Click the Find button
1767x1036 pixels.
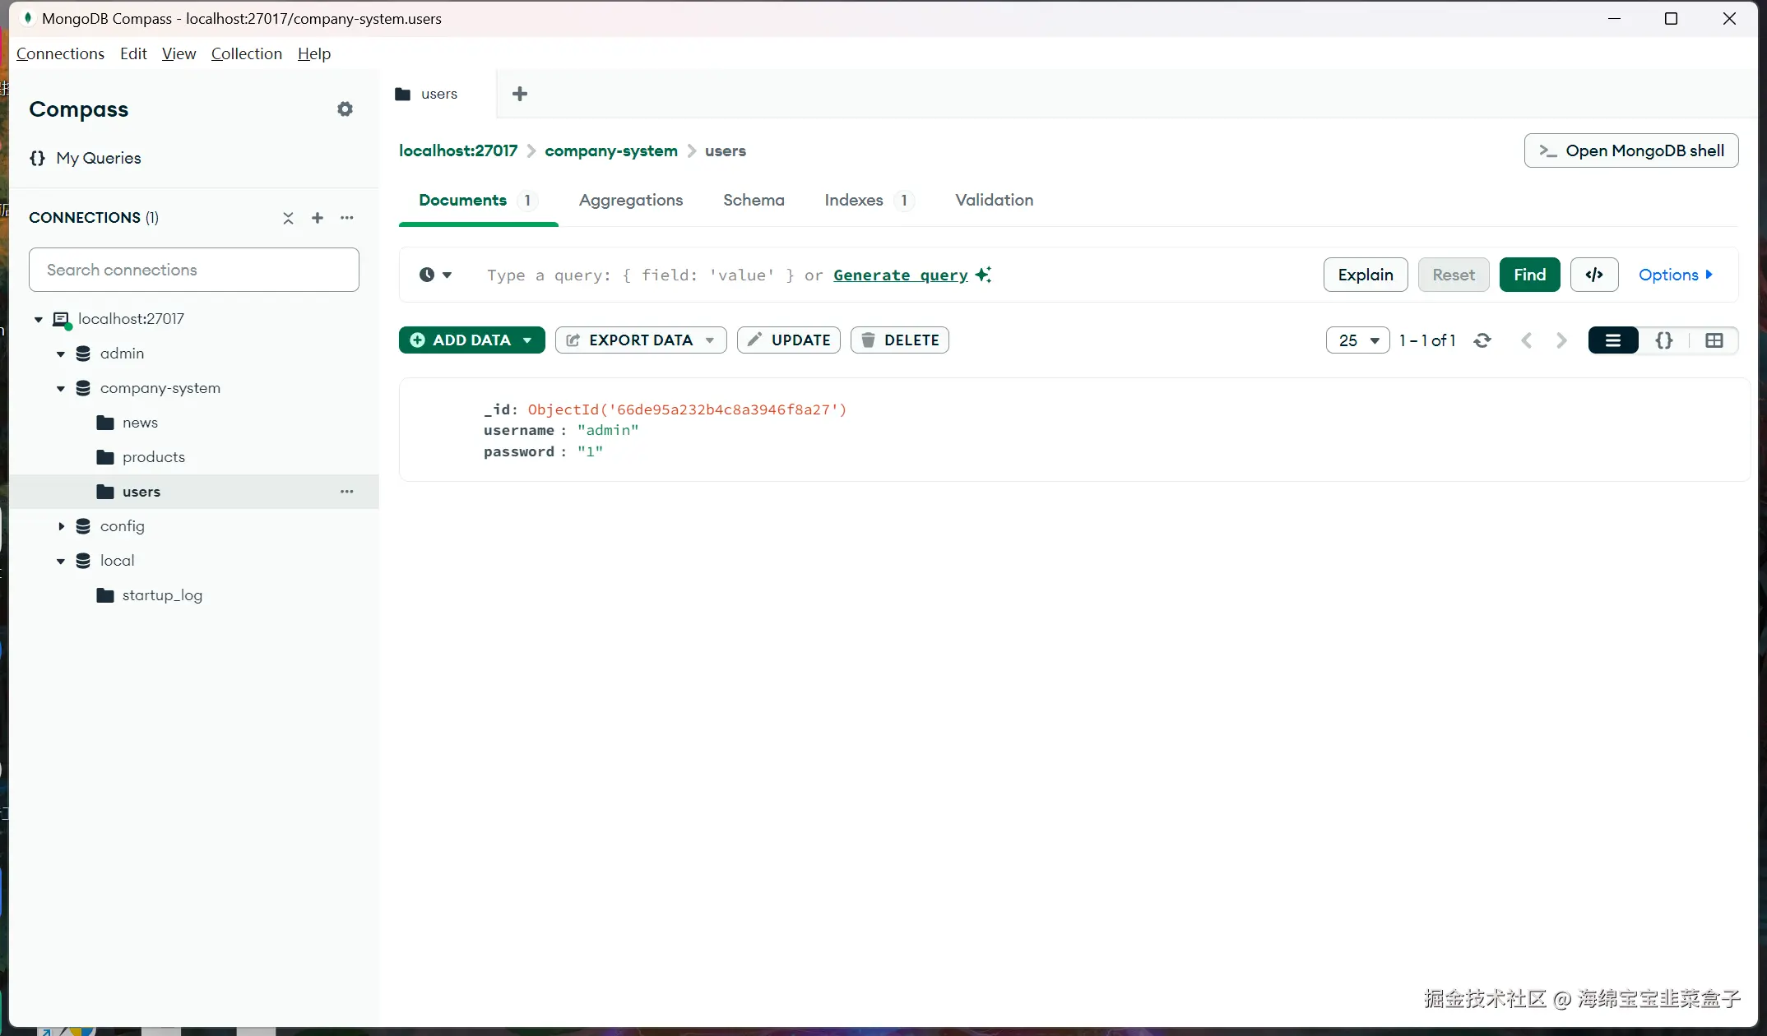click(1529, 275)
